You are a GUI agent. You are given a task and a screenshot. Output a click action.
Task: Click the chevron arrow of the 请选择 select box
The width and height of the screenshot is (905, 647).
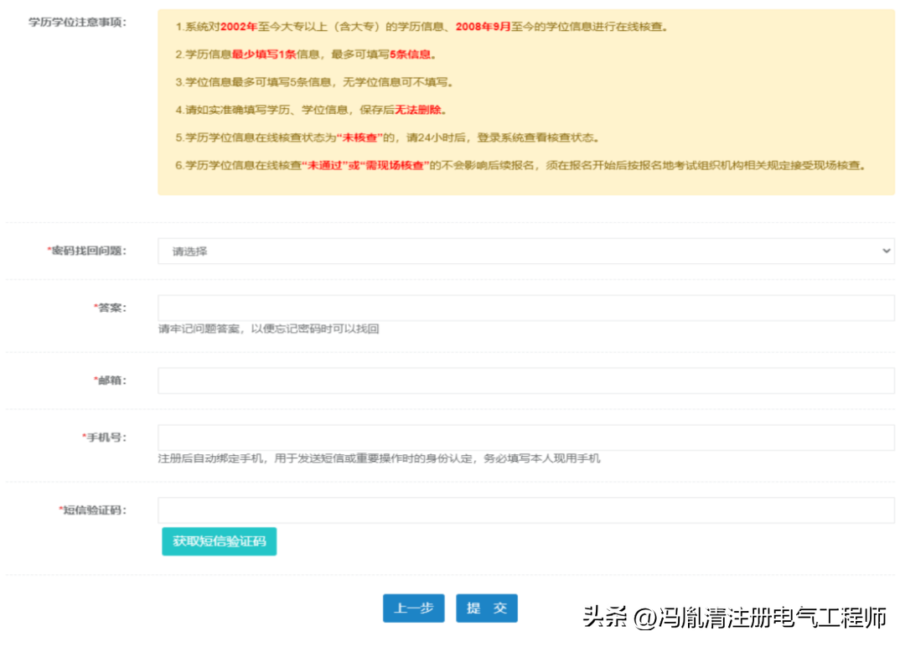tap(887, 251)
